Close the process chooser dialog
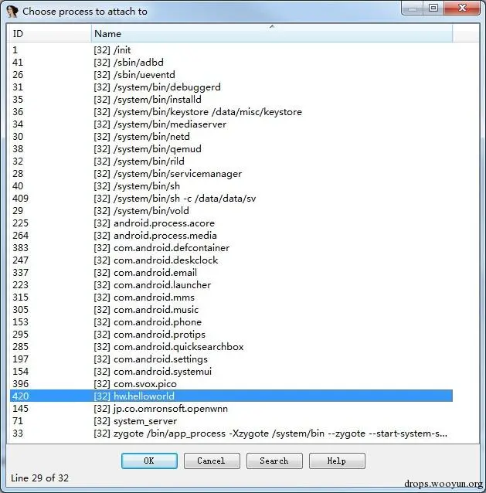 (x=462, y=8)
